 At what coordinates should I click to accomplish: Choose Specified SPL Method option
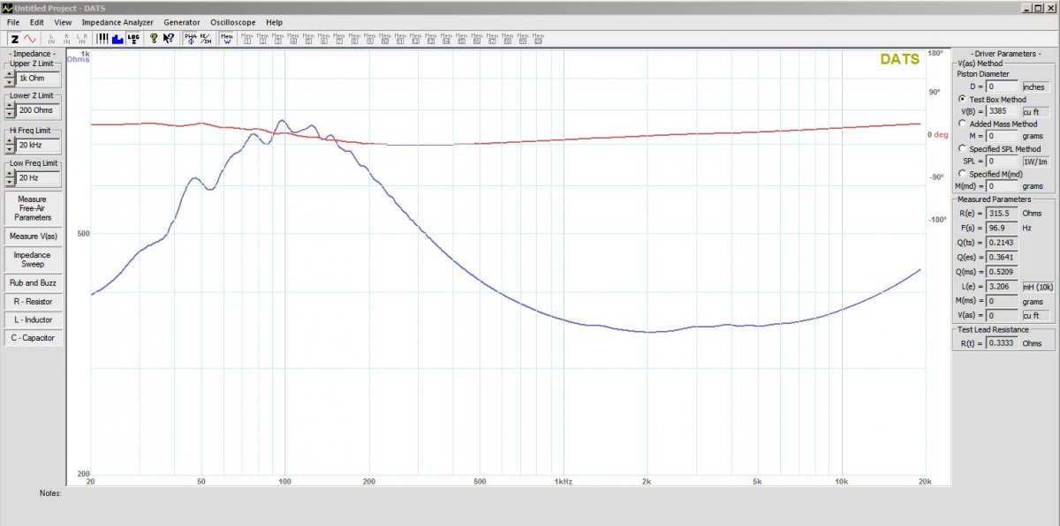(961, 149)
